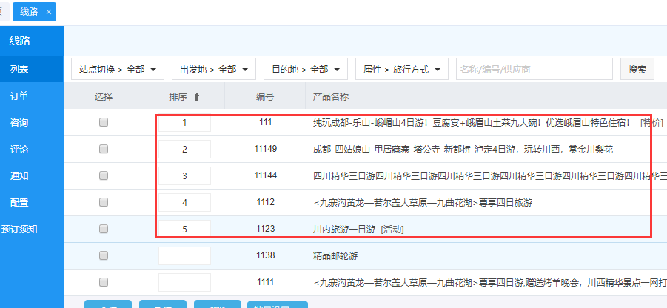The width and height of the screenshot is (667, 308).
Task: Open 配置 in the left navigation
Action: click(x=20, y=202)
